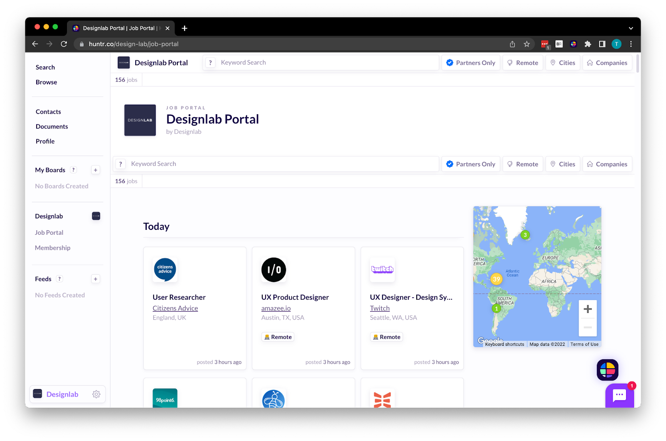Open chat messenger bubble icon
Screen dimensions: 666x441
619,395
